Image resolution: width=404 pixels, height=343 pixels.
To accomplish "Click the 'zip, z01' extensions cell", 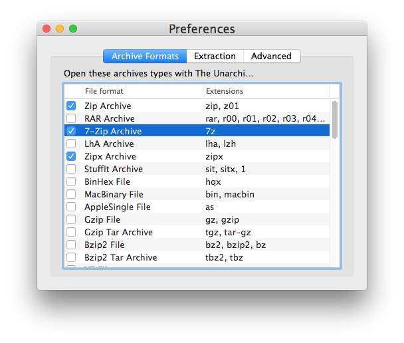I will (222, 106).
